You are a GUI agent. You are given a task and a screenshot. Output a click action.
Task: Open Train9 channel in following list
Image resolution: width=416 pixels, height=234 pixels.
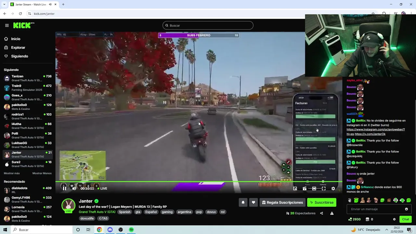tap(28, 88)
